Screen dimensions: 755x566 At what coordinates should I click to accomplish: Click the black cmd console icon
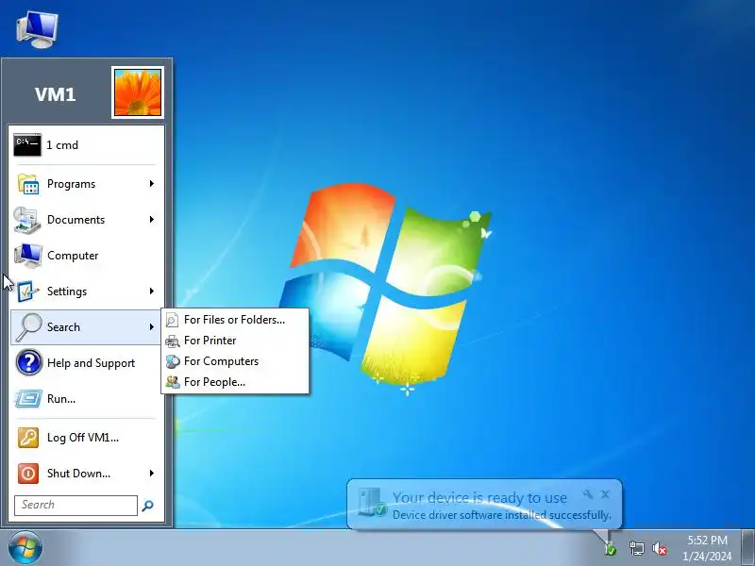(27, 145)
